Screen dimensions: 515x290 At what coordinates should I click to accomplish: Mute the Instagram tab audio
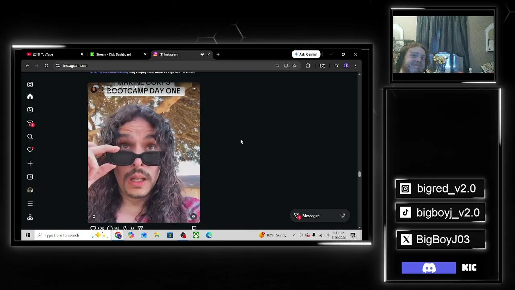click(x=202, y=54)
